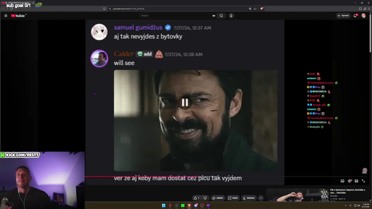Image resolution: width=372 pixels, height=209 pixels.
Task: Enter fullscreen on the video player
Action: pyautogui.click(x=363, y=181)
